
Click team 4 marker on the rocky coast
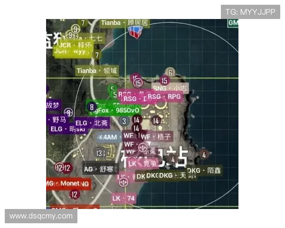(204, 154)
